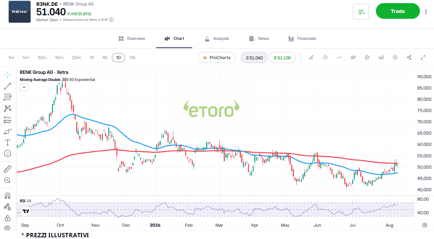Image resolution: width=434 pixels, height=239 pixels.
Task: Select the 1W timeframe
Action: click(x=133, y=58)
